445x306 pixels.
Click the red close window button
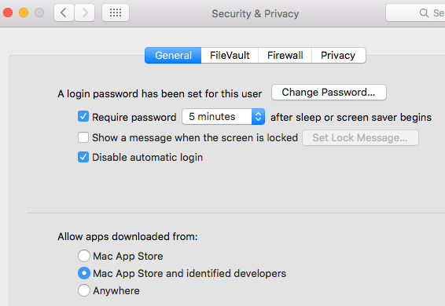click(8, 13)
